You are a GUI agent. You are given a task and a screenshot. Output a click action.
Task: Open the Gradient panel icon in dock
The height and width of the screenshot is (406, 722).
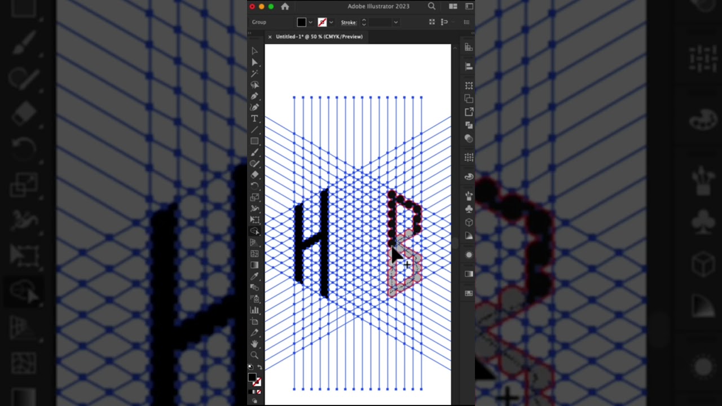click(469, 273)
